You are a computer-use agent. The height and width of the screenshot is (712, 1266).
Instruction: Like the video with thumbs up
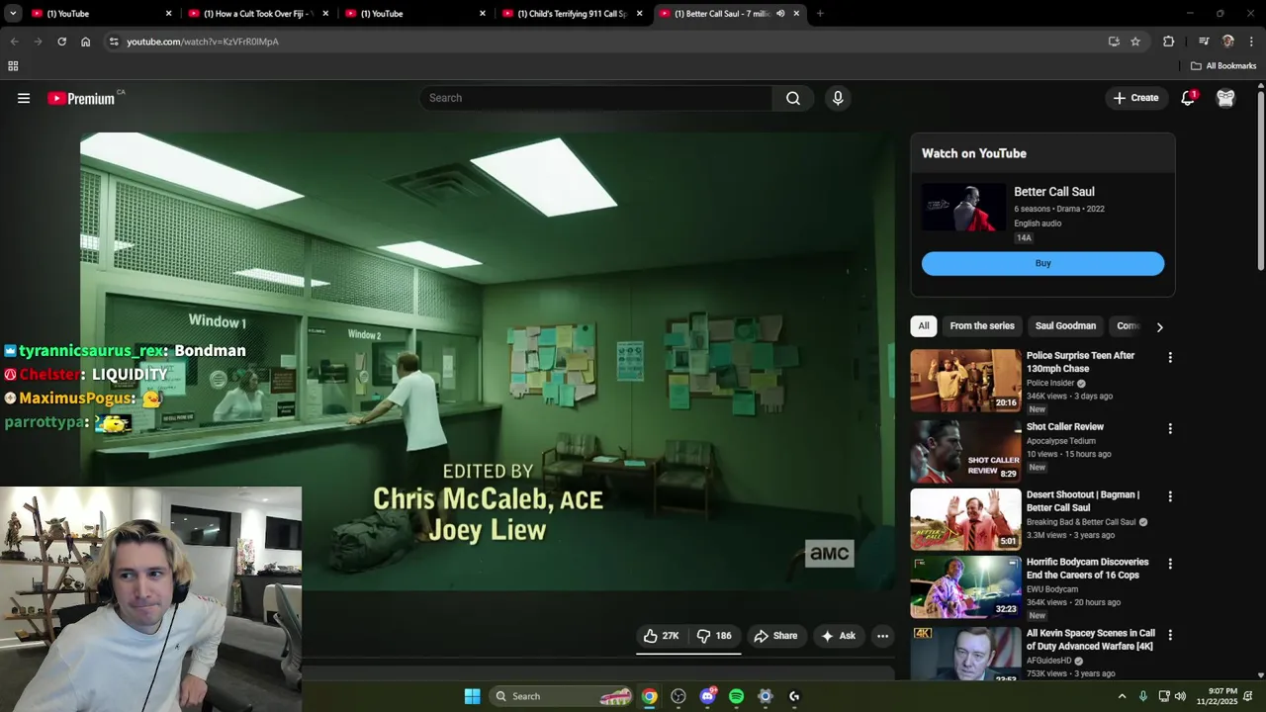pyautogui.click(x=661, y=636)
